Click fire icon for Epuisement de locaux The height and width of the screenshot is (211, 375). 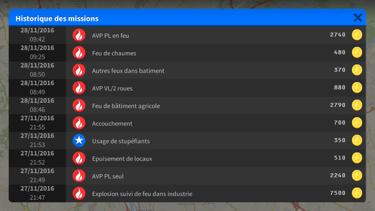[79, 158]
